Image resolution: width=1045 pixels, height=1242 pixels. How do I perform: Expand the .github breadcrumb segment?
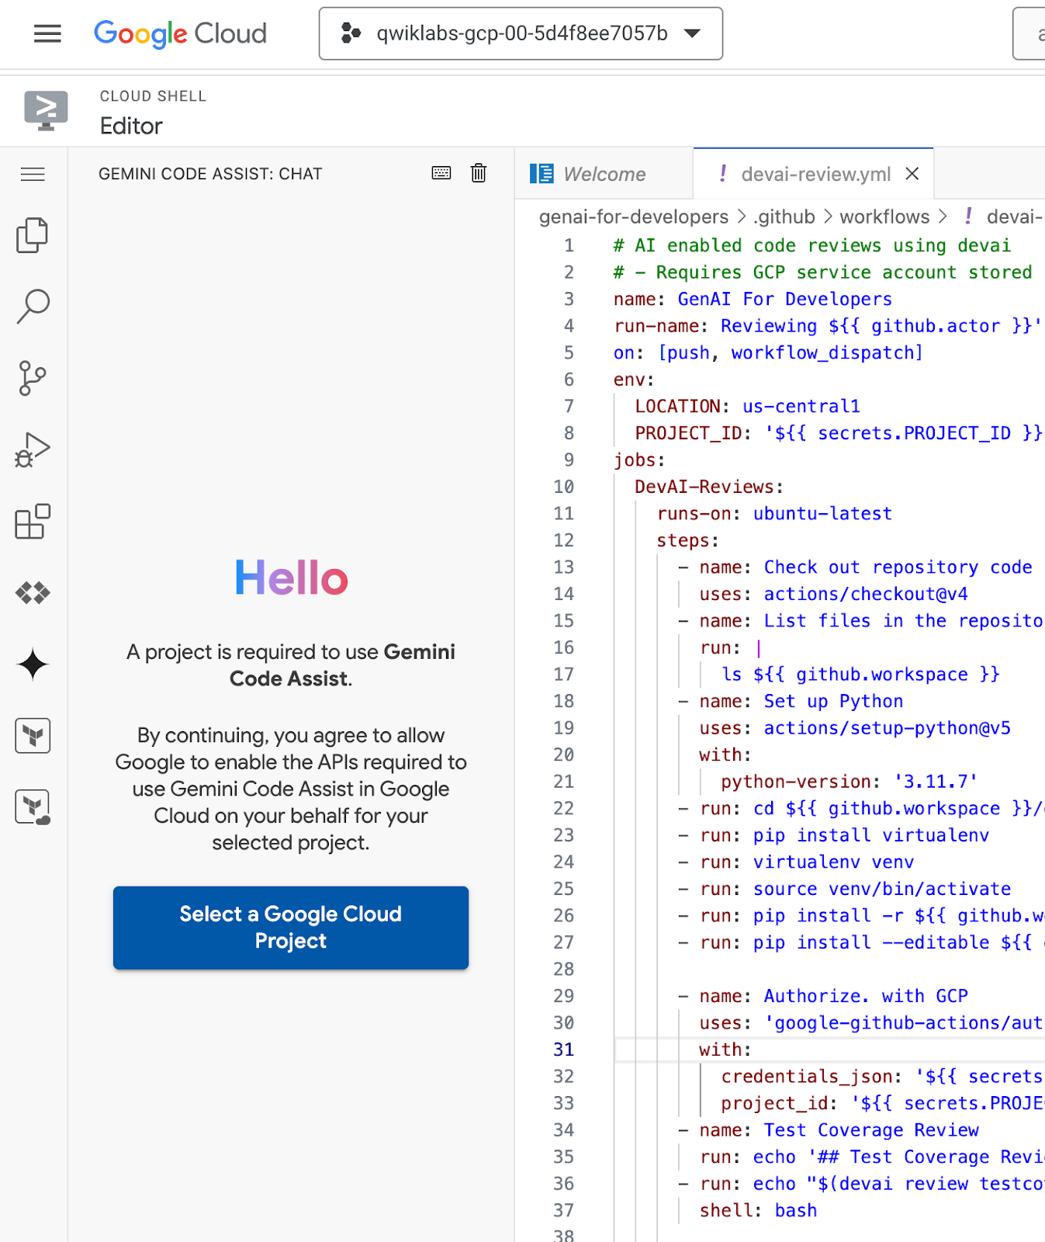784,217
